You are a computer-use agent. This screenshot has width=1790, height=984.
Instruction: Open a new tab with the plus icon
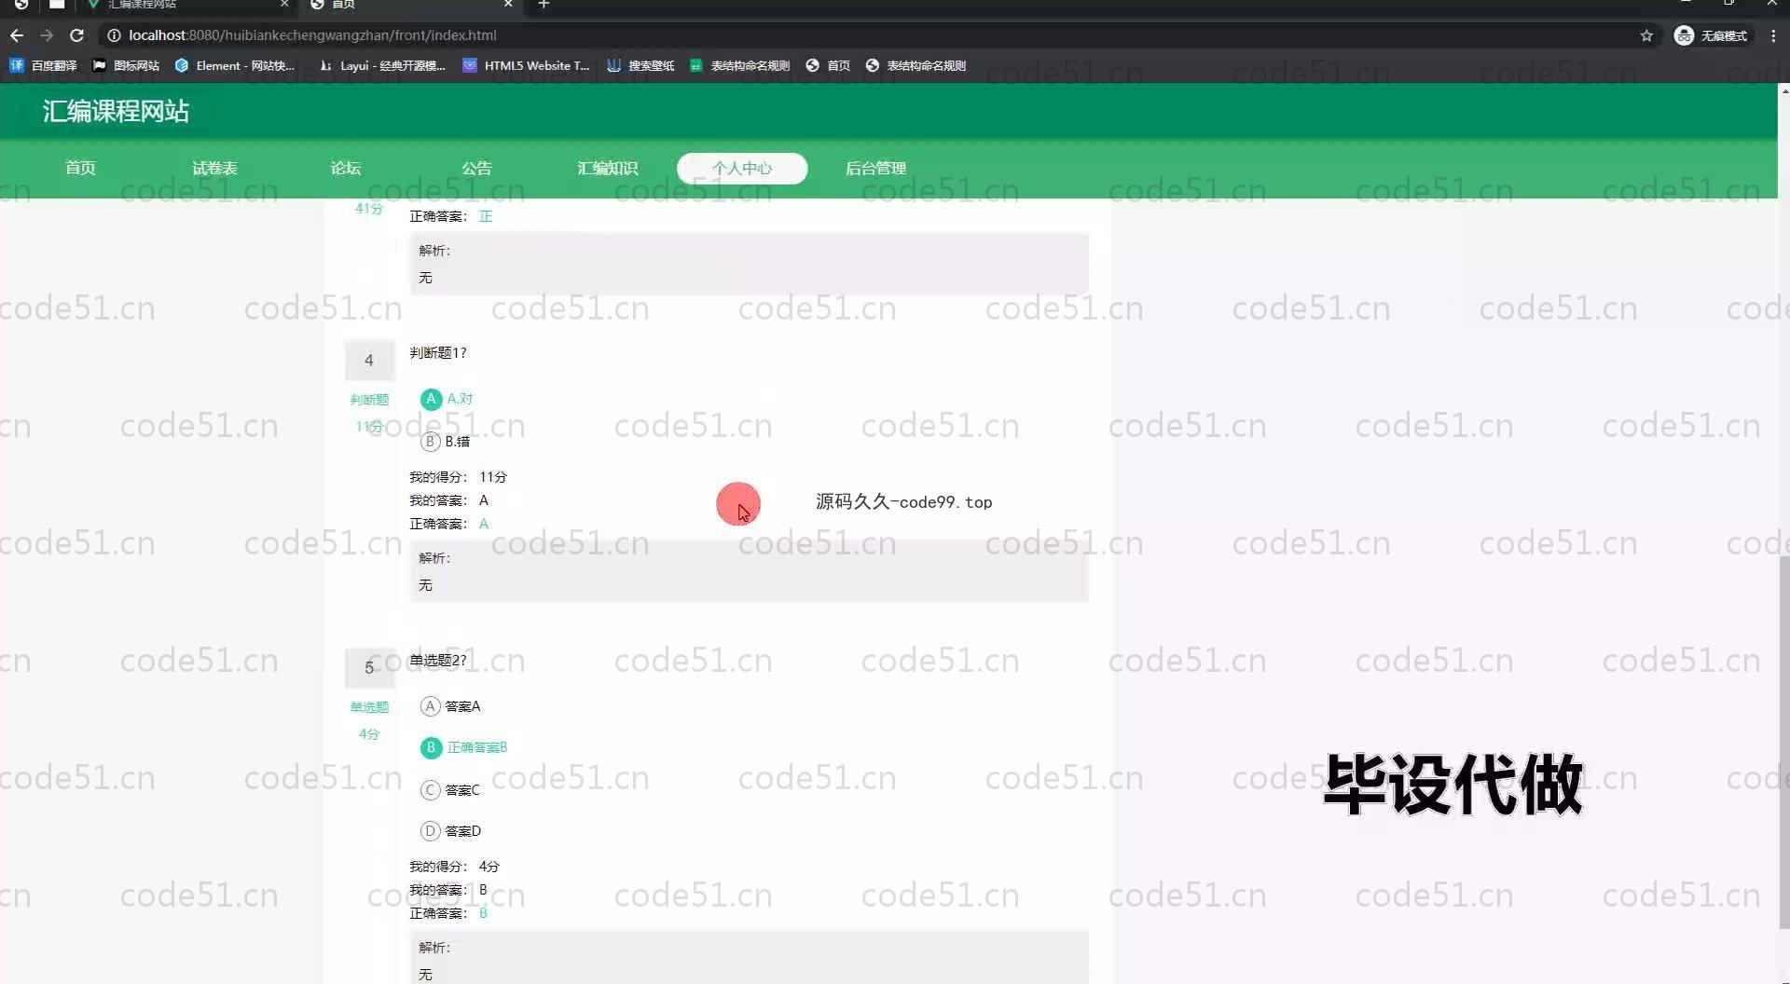click(x=544, y=5)
